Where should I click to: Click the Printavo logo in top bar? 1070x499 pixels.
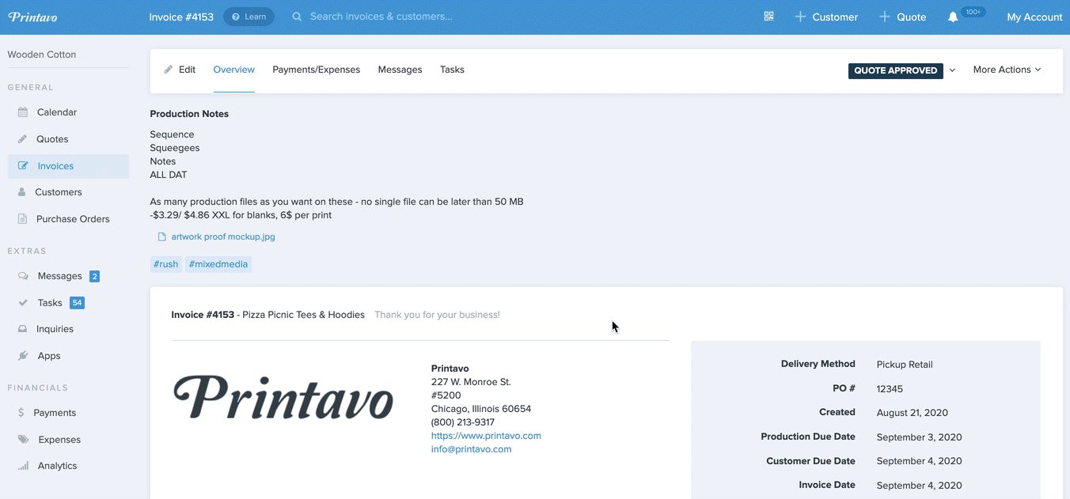(32, 17)
